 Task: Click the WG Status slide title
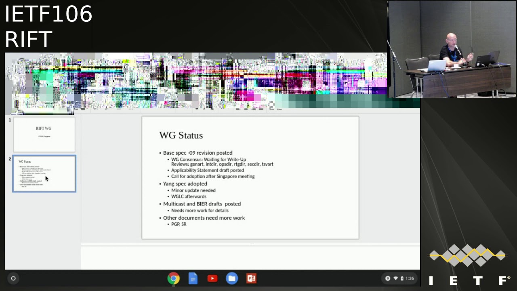click(181, 135)
